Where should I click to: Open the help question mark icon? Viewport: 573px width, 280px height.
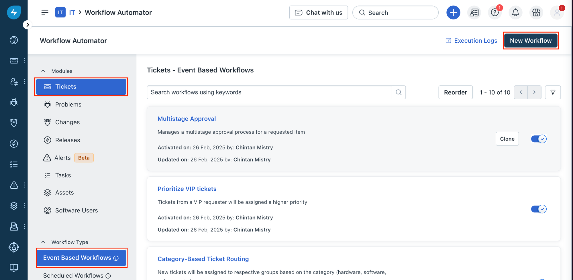[x=495, y=13]
